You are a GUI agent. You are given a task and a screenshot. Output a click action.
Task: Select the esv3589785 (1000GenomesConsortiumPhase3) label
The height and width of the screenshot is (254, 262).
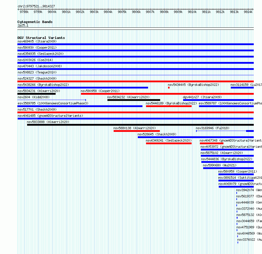pos(53,103)
